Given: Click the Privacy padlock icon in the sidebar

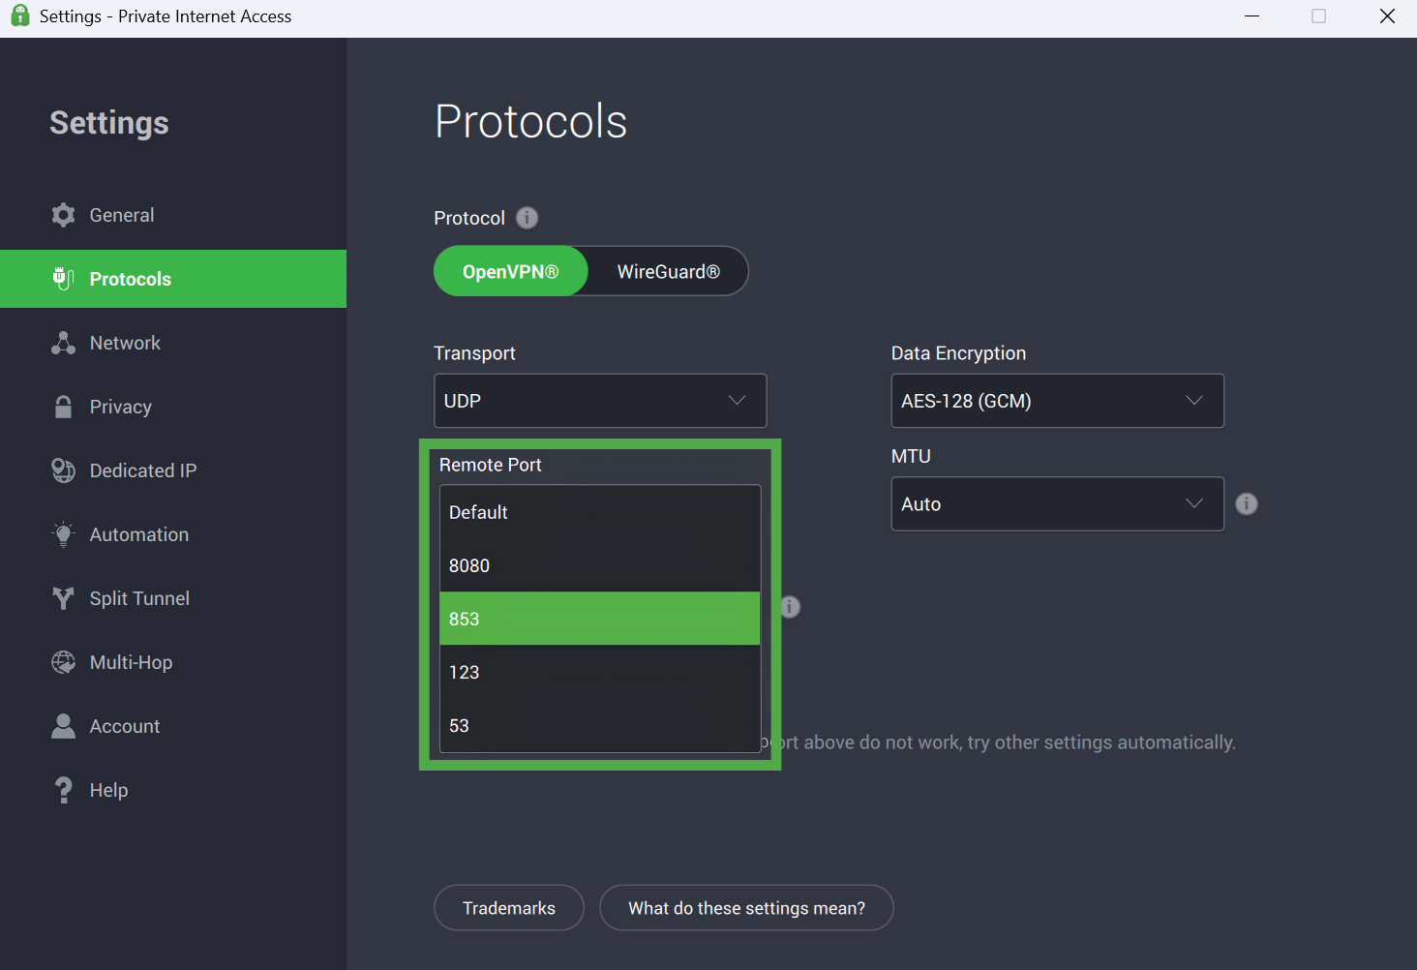Looking at the screenshot, I should [63, 407].
